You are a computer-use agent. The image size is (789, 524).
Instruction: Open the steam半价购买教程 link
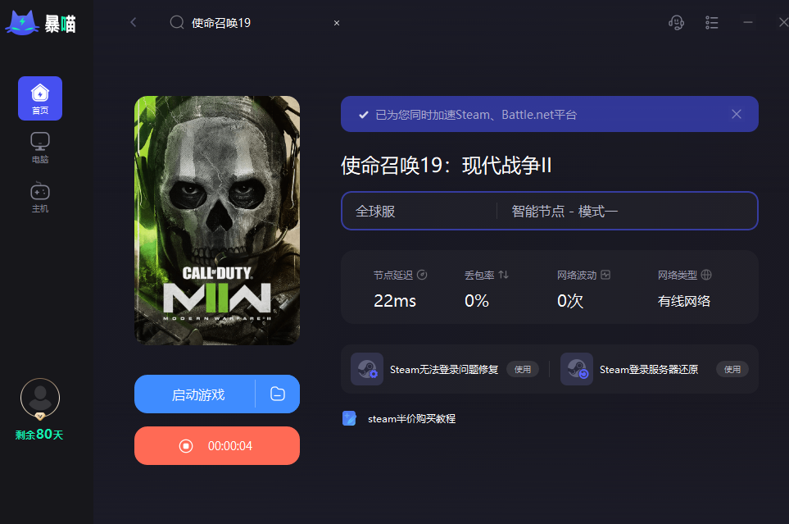pos(411,419)
